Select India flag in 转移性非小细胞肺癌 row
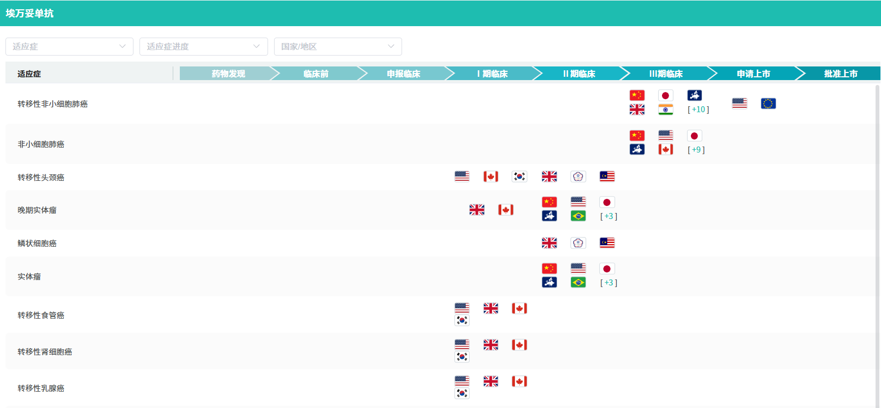Screen dimensions: 881x408 coord(665,109)
